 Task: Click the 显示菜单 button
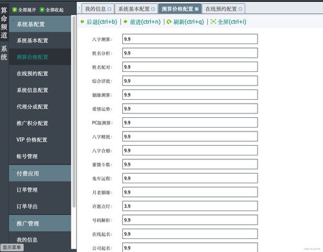(x=12, y=247)
